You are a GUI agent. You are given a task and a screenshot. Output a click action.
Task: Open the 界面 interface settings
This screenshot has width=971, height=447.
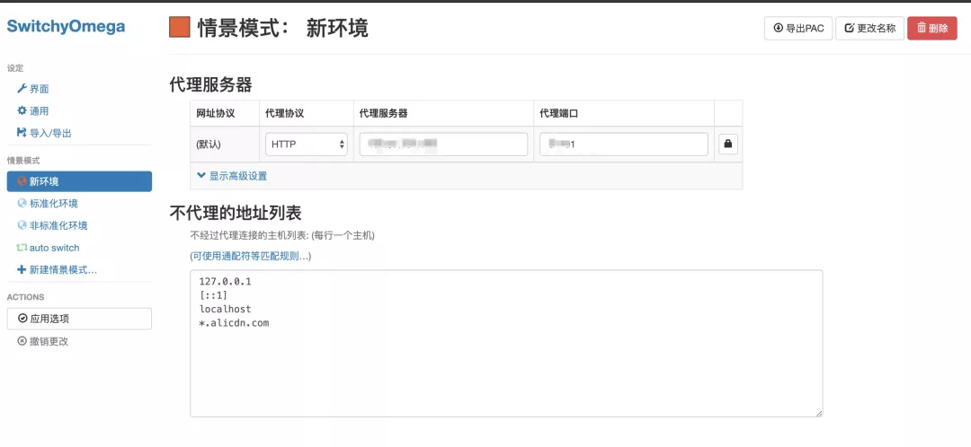(33, 89)
